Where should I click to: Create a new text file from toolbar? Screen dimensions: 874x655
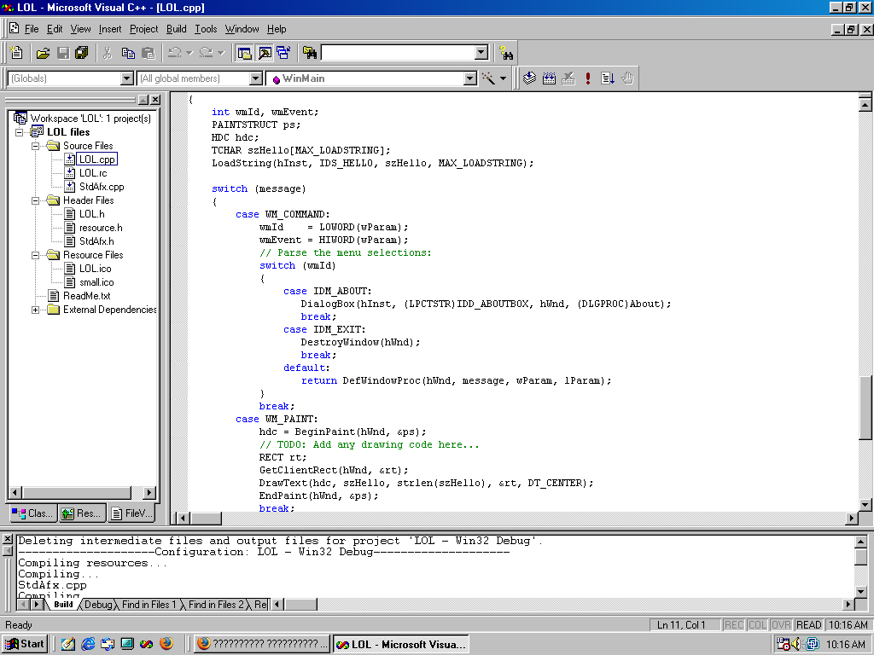pos(16,52)
